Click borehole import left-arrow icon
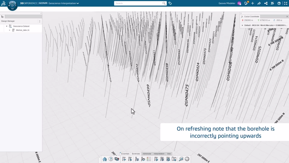The height and width of the screenshot is (163, 289). coord(124,159)
